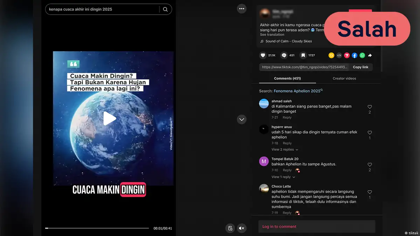The height and width of the screenshot is (236, 420).
Task: Share the video via WhatsApp
Action: (362, 55)
